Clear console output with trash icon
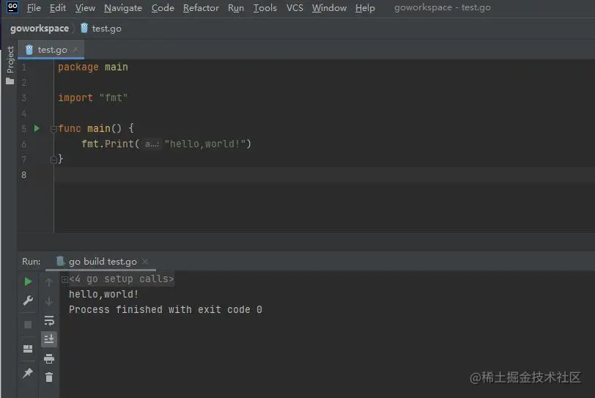The image size is (595, 398). coord(49,377)
